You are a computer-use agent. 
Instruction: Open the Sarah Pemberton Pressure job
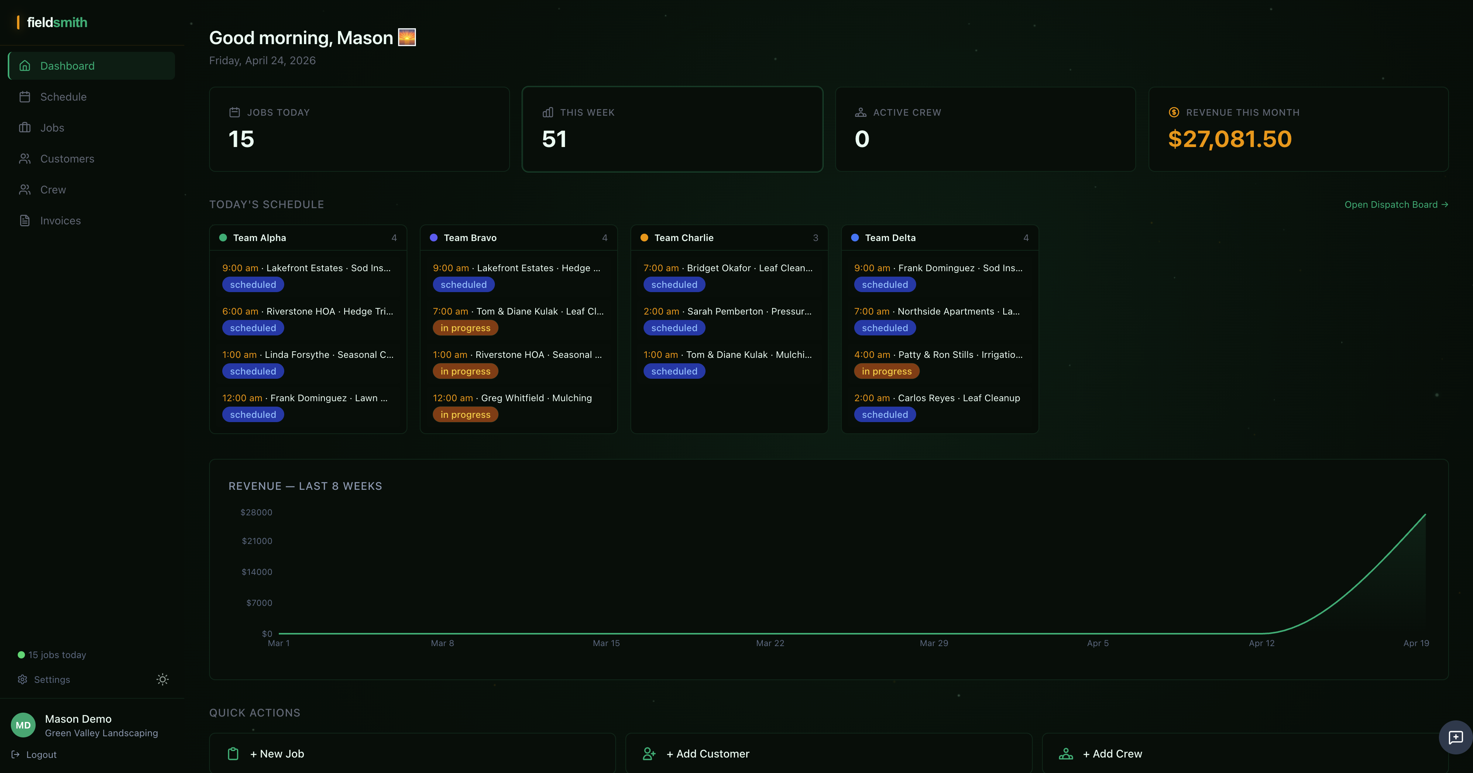click(729, 319)
